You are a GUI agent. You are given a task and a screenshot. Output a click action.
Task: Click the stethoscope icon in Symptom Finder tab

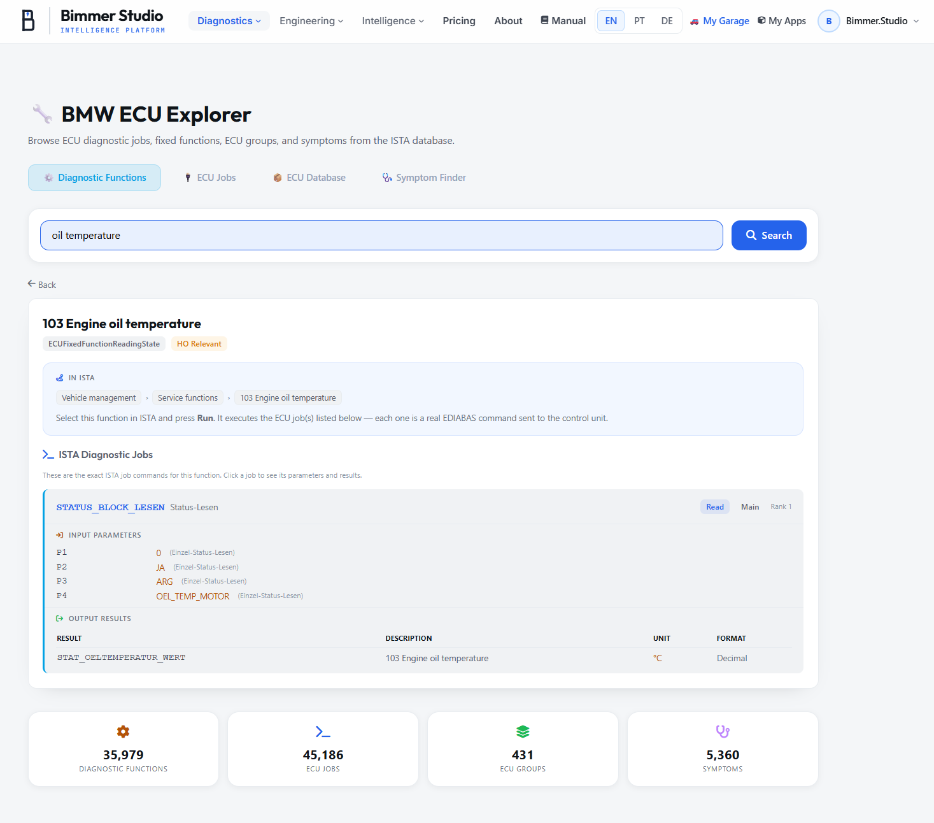tap(387, 178)
